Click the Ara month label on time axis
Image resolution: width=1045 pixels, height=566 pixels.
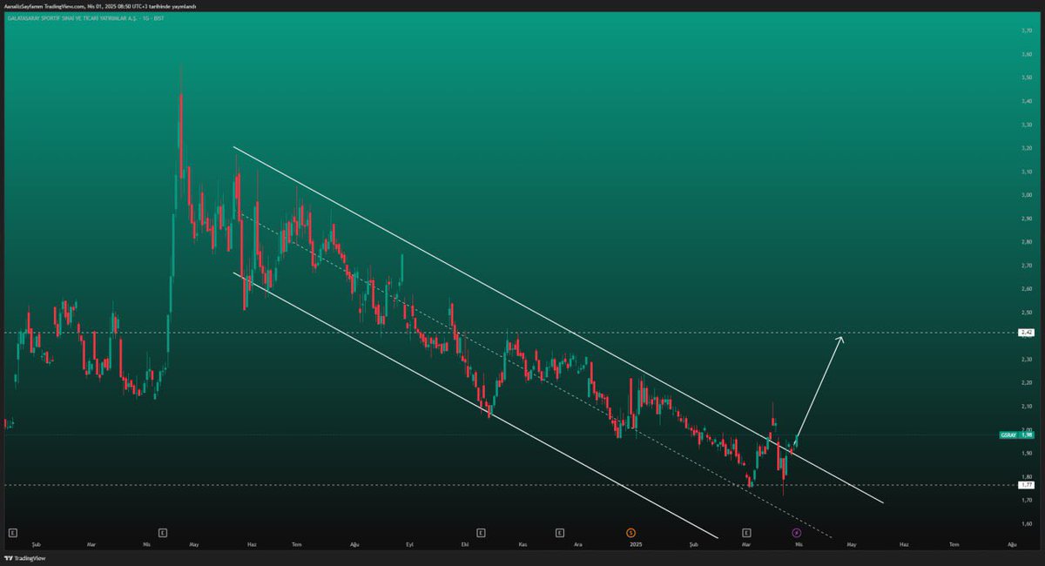pos(578,544)
